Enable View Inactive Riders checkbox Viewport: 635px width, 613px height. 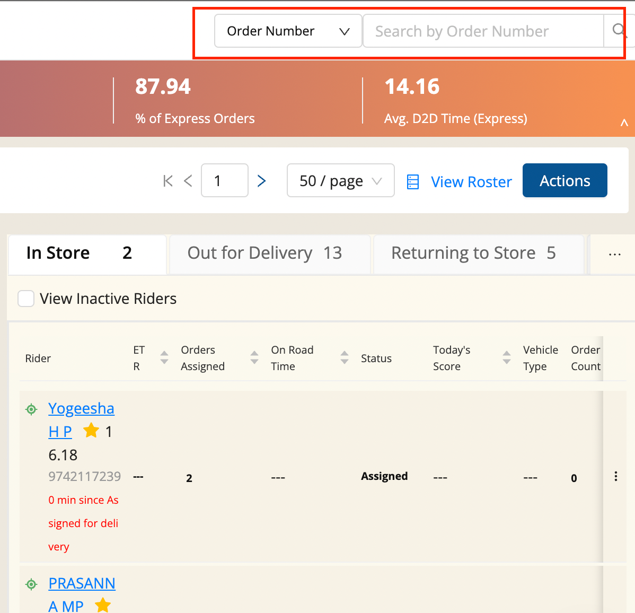pyautogui.click(x=26, y=299)
